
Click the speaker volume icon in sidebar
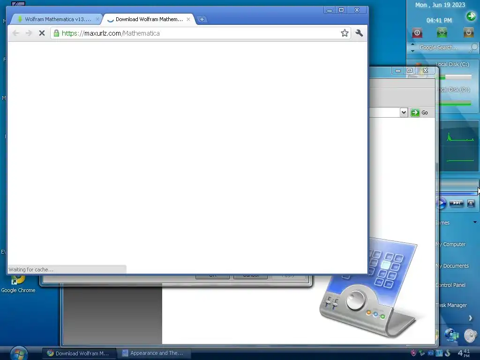[471, 336]
